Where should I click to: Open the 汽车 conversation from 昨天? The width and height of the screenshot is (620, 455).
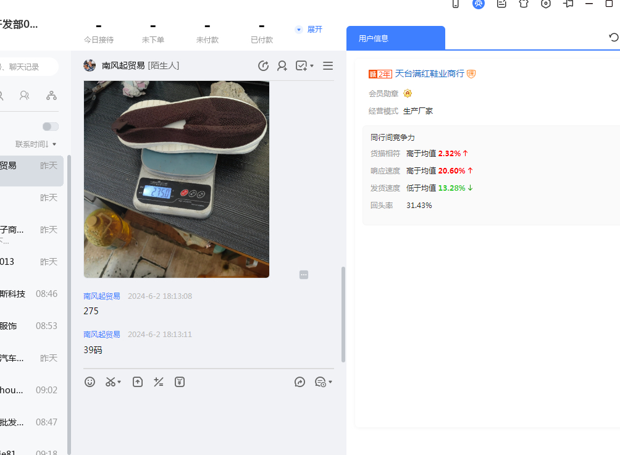[31, 358]
